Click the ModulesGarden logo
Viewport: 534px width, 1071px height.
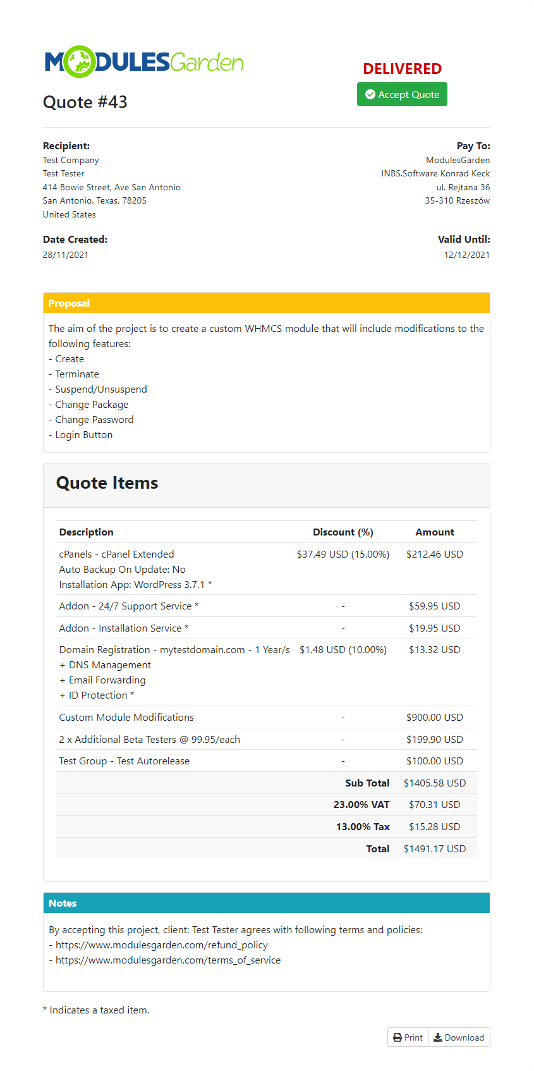click(144, 62)
